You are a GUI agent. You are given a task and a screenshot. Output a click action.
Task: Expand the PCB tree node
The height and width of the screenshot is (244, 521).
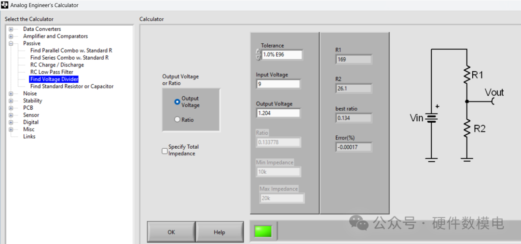click(x=11, y=108)
